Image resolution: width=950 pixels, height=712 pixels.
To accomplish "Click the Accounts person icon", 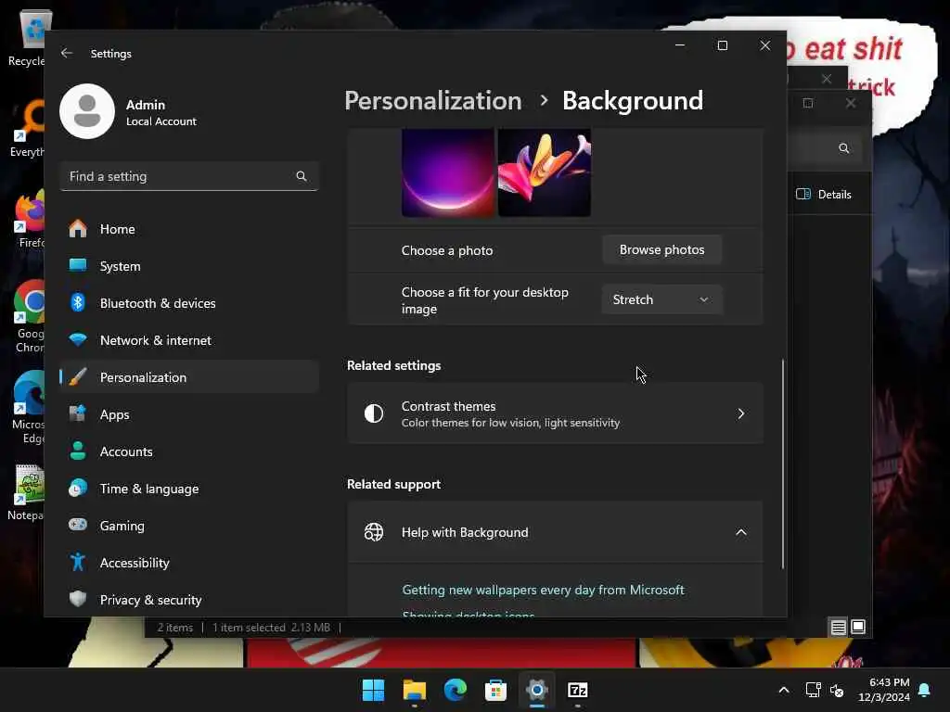I will click(78, 451).
